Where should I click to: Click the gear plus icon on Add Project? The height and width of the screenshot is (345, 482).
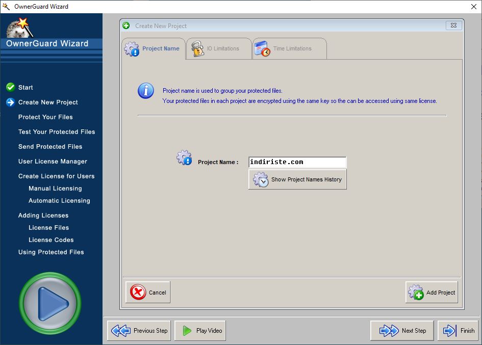[x=416, y=292]
